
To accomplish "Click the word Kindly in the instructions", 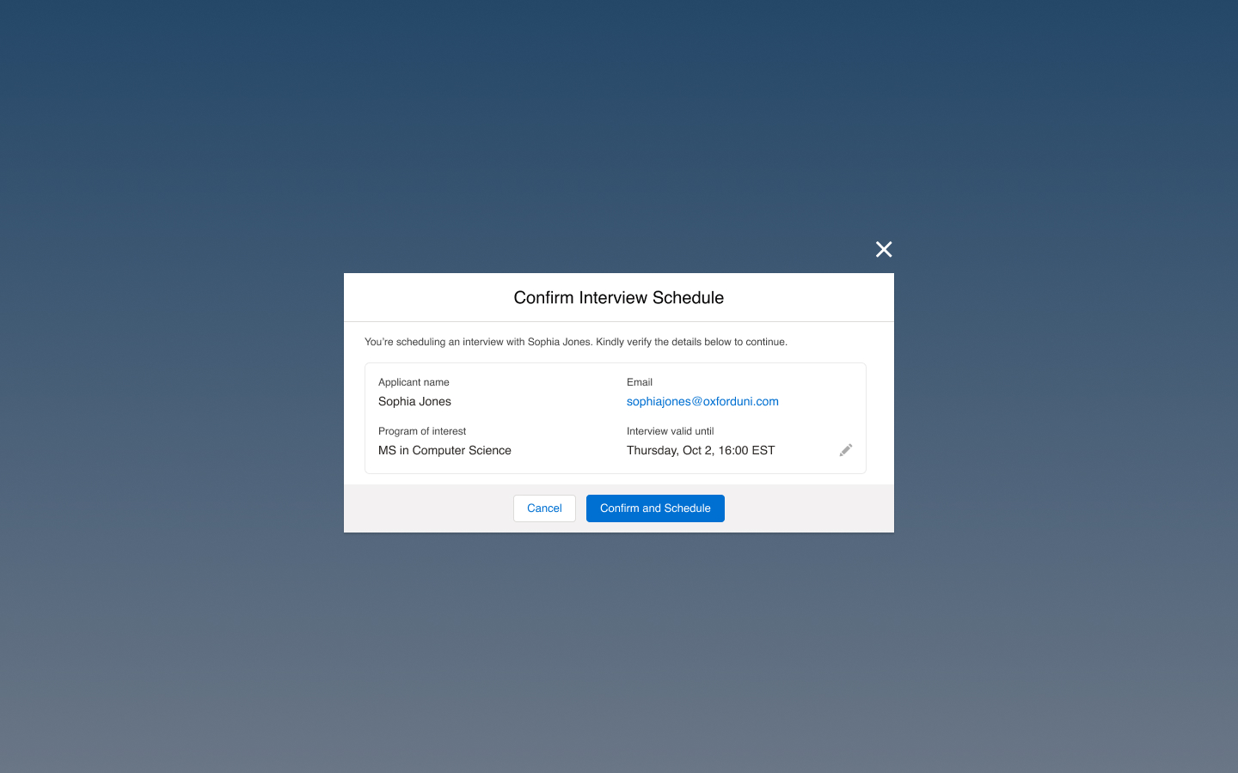I will [x=610, y=342].
